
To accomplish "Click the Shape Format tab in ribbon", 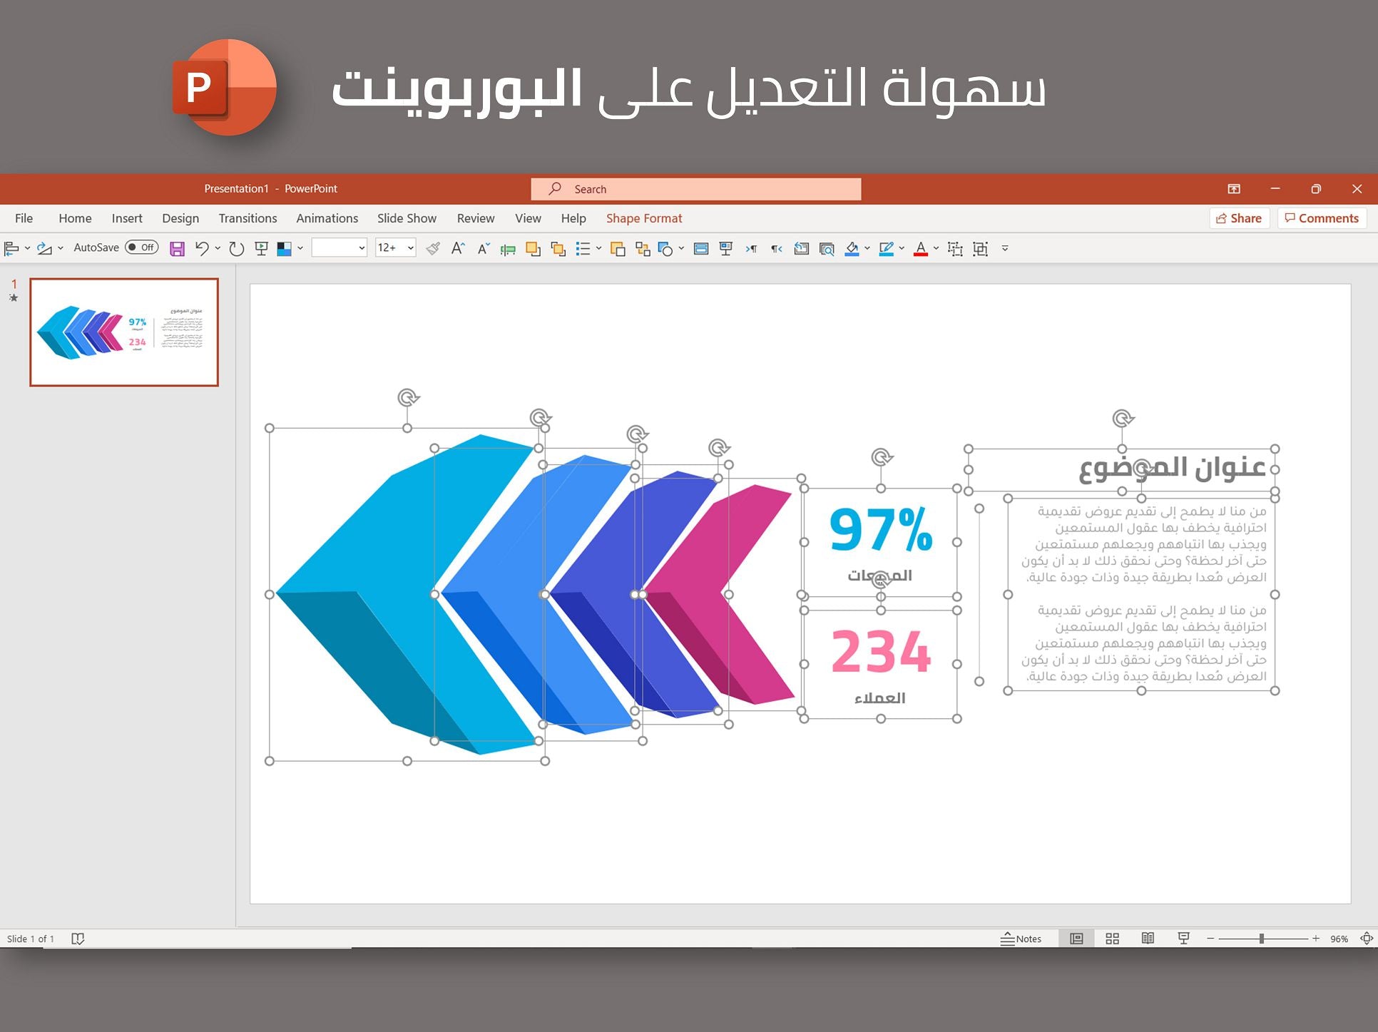I will (643, 218).
